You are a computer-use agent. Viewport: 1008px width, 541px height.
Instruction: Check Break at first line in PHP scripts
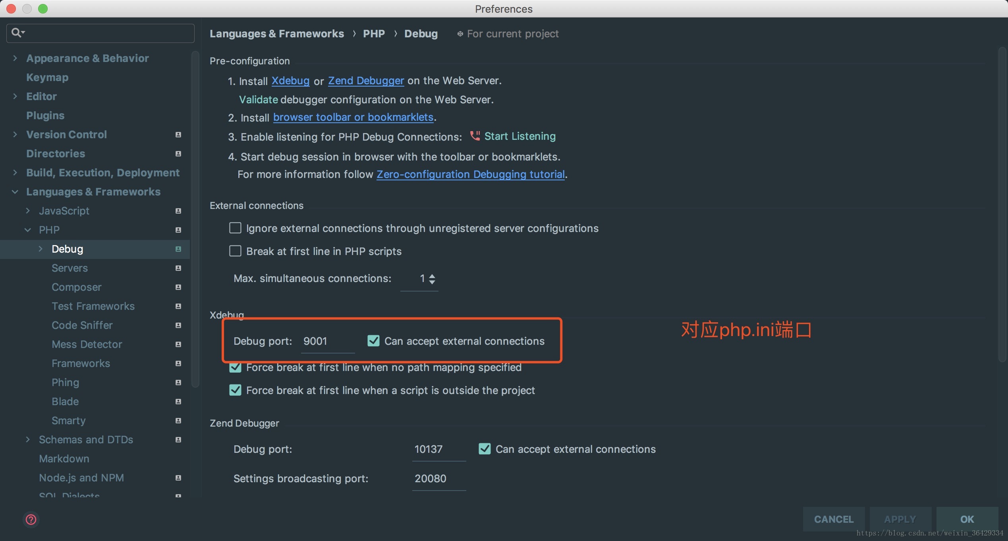point(235,251)
